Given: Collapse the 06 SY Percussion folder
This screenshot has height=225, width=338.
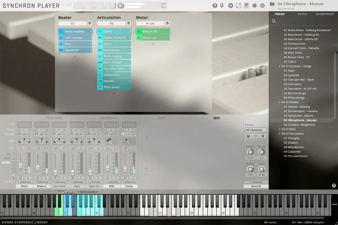Looking at the screenshot, I should tap(279, 134).
